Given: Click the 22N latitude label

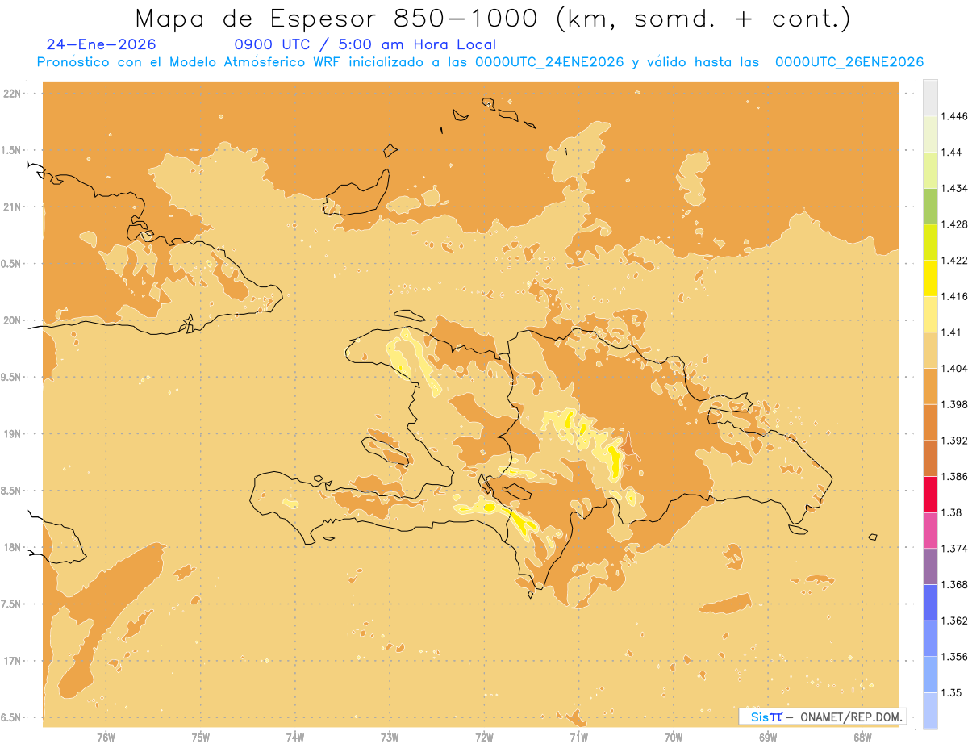Looking at the screenshot, I should (12, 94).
